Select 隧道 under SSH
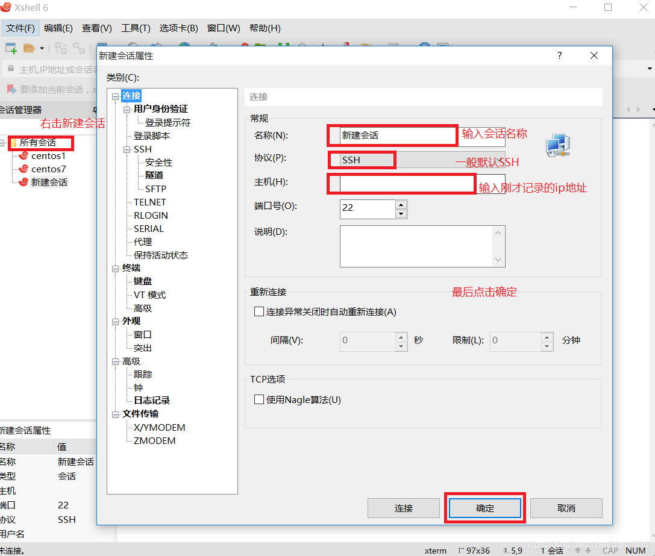This screenshot has width=655, height=556. (x=154, y=175)
